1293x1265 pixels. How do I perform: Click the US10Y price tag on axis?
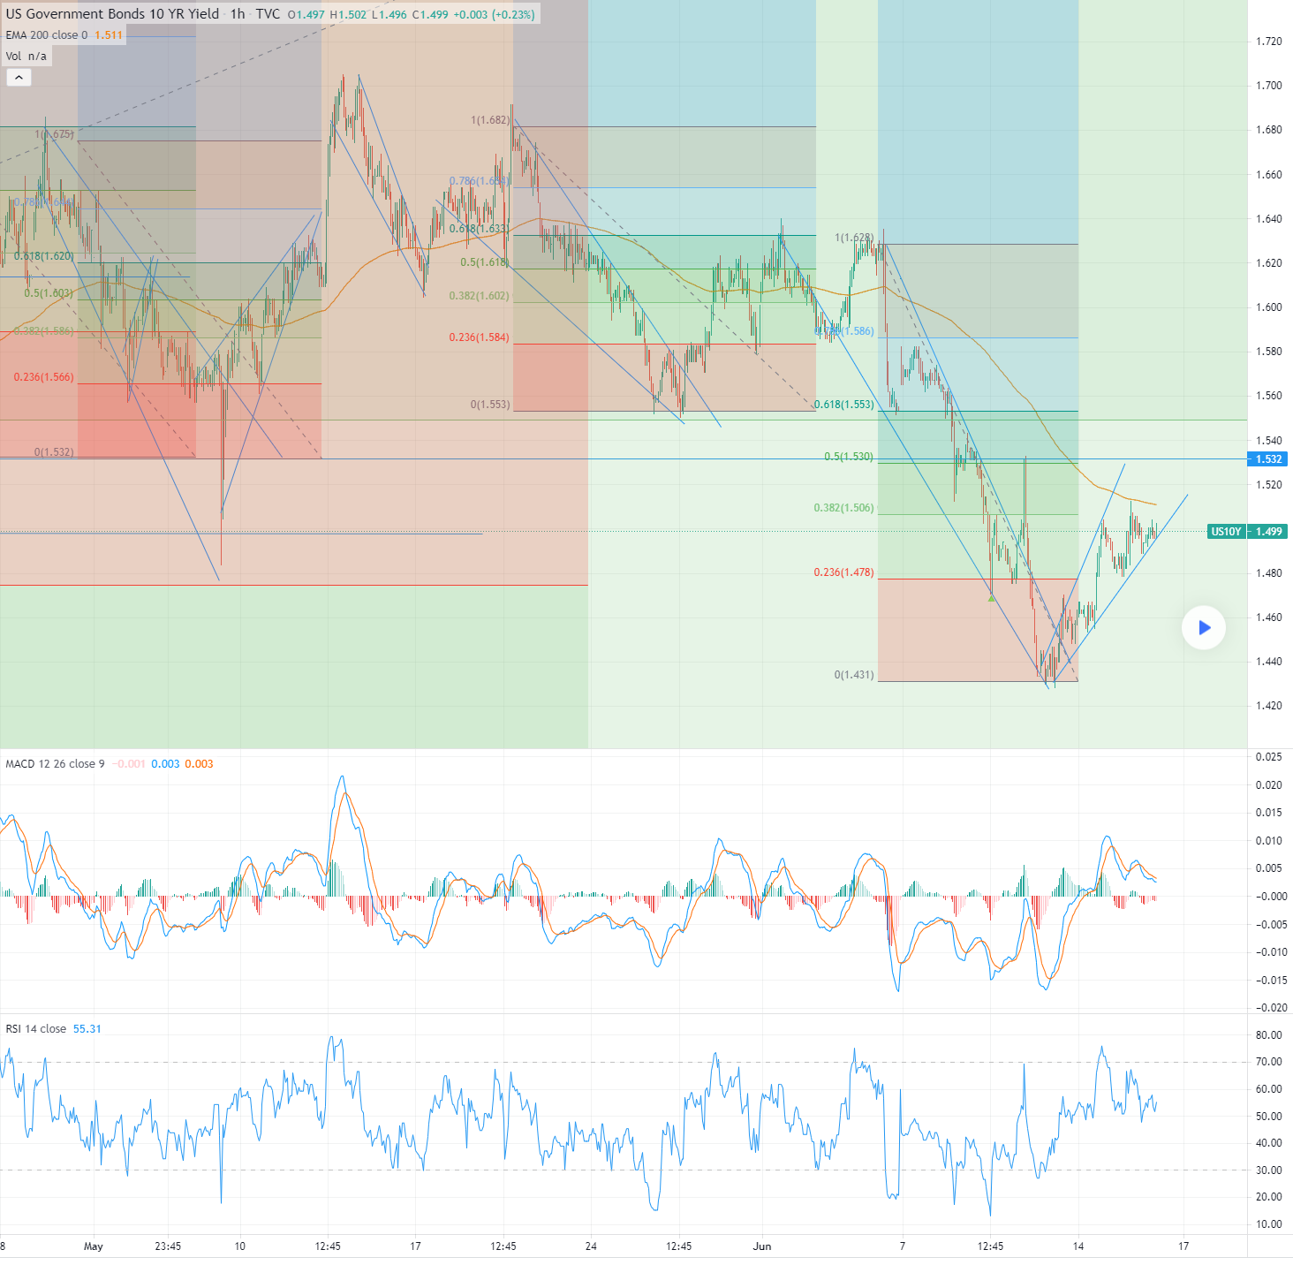[1225, 532]
